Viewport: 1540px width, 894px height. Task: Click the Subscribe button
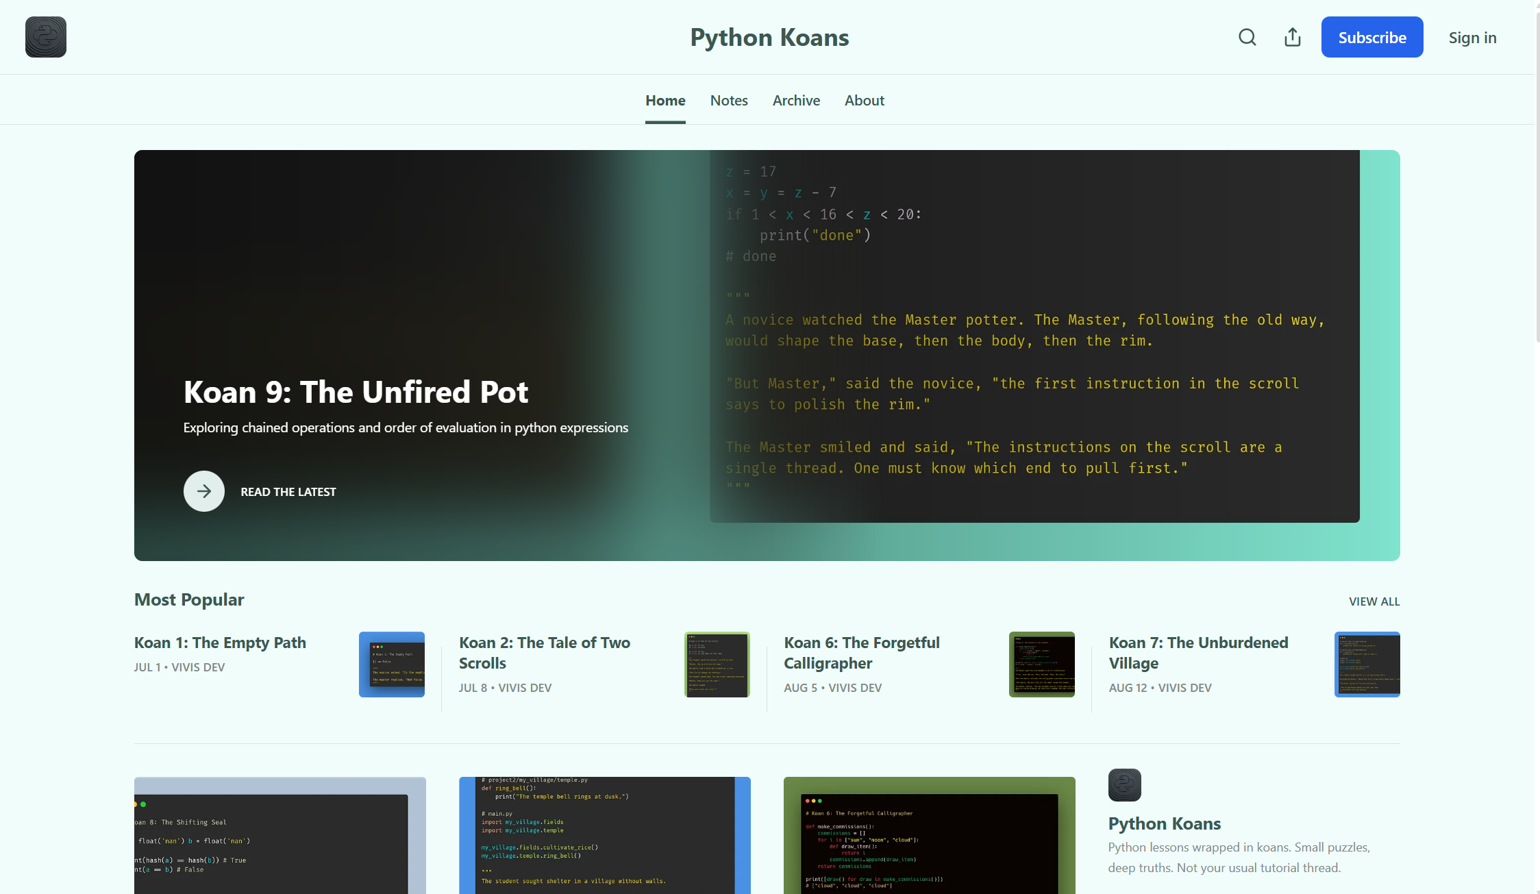click(1372, 37)
